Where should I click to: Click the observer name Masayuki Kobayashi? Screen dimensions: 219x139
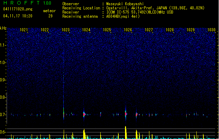(x=125, y=4)
